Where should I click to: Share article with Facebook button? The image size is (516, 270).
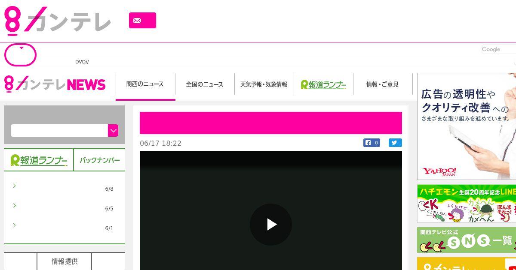pos(372,143)
